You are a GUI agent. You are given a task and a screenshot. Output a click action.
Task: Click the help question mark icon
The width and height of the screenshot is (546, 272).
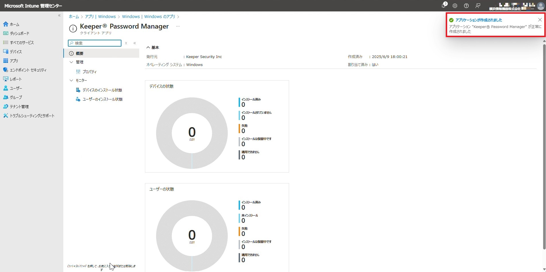coord(466,6)
